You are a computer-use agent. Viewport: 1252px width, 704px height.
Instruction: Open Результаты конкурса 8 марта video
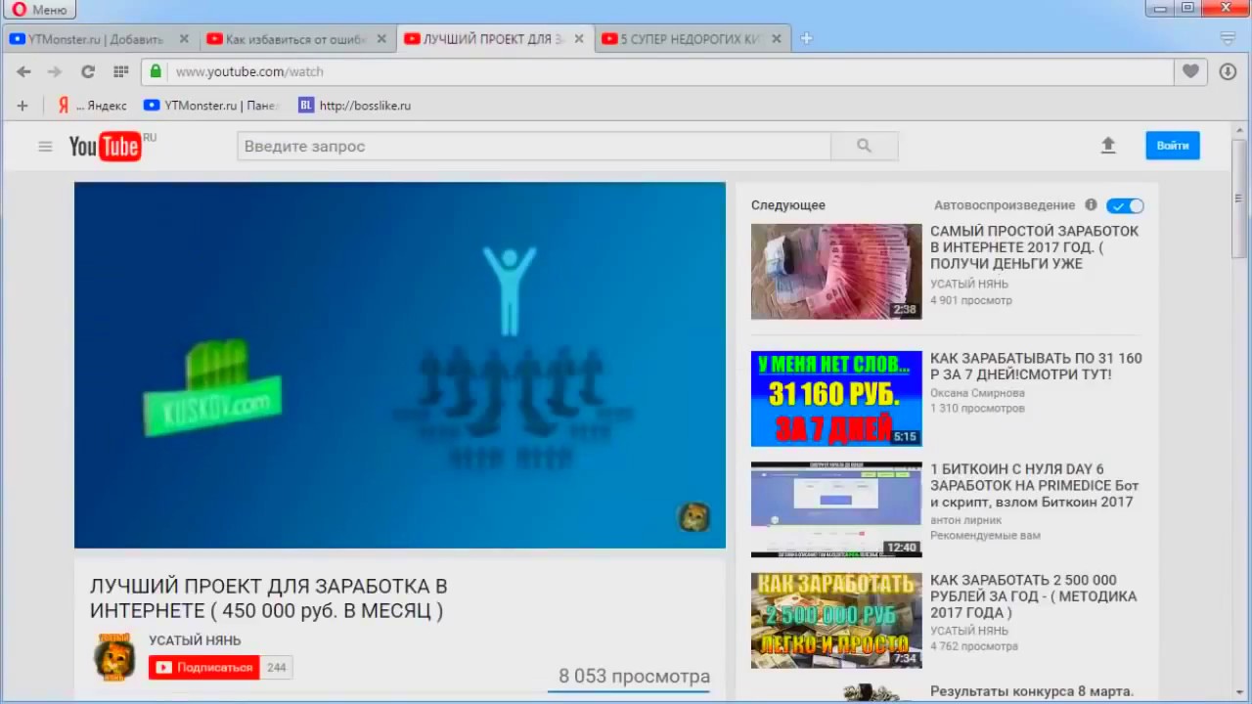(1032, 691)
